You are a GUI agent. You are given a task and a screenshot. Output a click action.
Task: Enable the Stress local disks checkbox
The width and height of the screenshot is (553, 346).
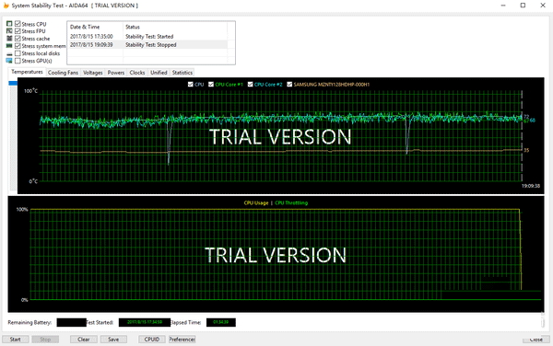(x=18, y=53)
